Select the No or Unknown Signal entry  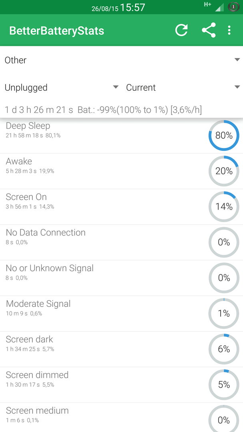tap(121, 278)
